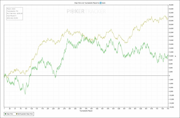Click the x-axis tick label '701'
Viewport: 180px width, 118px height.
point(157,108)
